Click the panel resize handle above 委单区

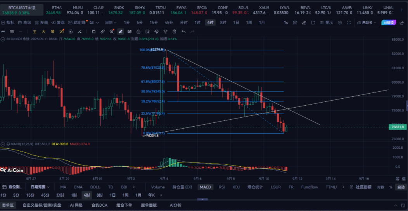coord(202,199)
